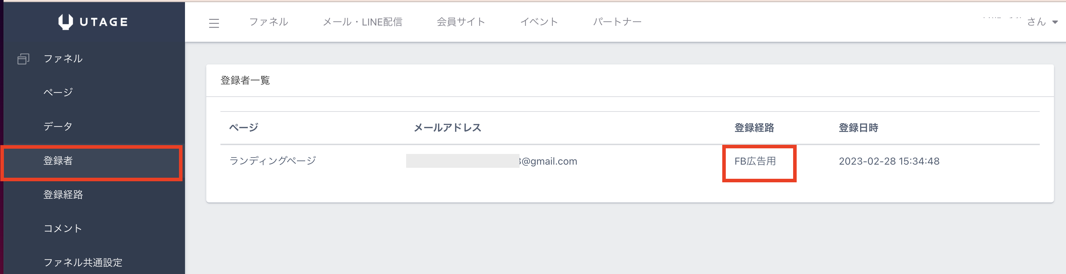Image resolution: width=1066 pixels, height=274 pixels.
Task: Click the 登録日時 column header
Action: 858,128
